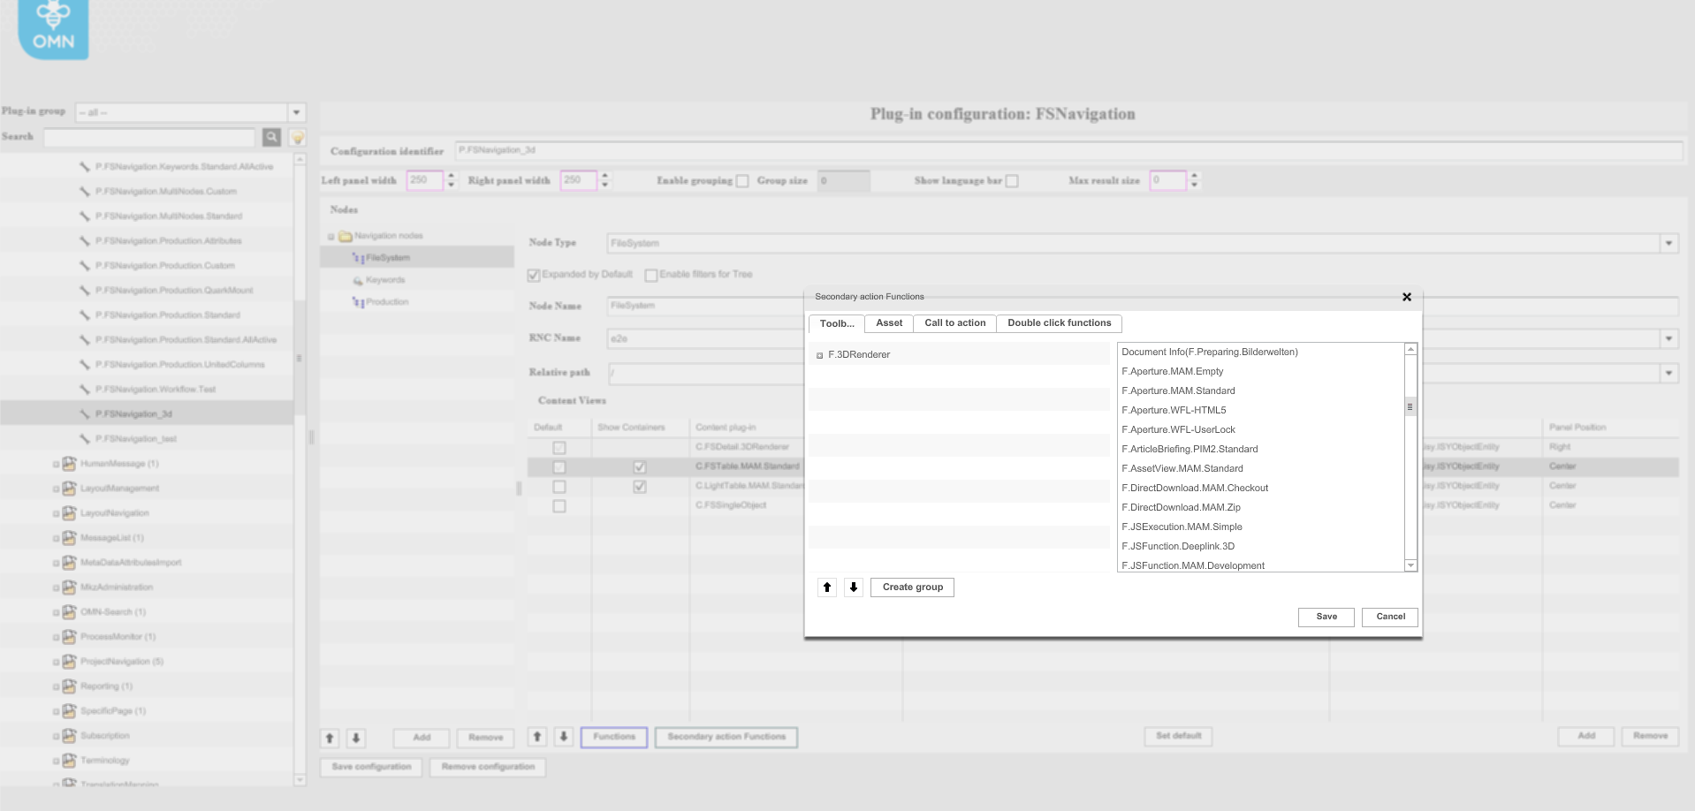This screenshot has width=1695, height=811.
Task: Click the Create group button
Action: (911, 587)
